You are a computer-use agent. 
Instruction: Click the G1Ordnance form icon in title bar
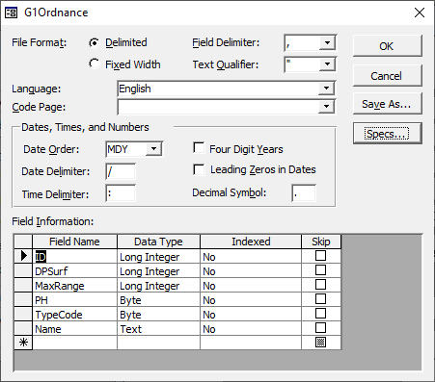(11, 13)
